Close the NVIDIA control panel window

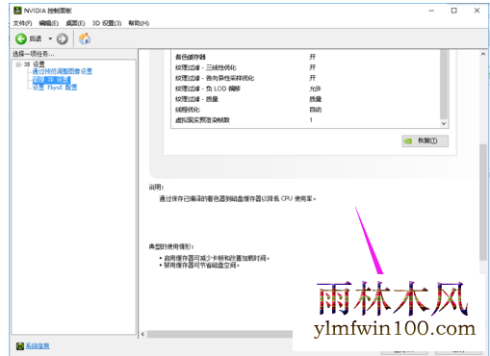point(477,11)
